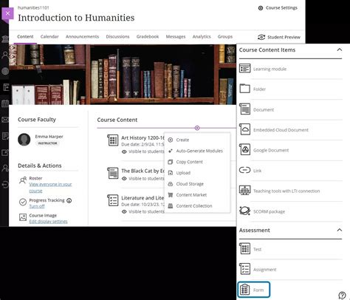Screen dimensions: 350x300
Task: Close the course panel with the purple X
Action: click(x=7, y=13)
